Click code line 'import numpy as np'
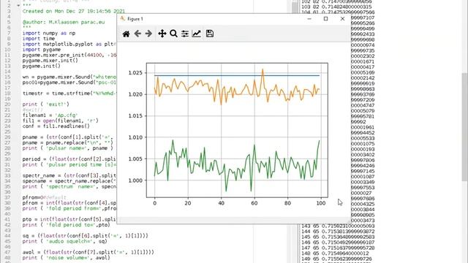This screenshot has width=468, height=263. (x=49, y=33)
